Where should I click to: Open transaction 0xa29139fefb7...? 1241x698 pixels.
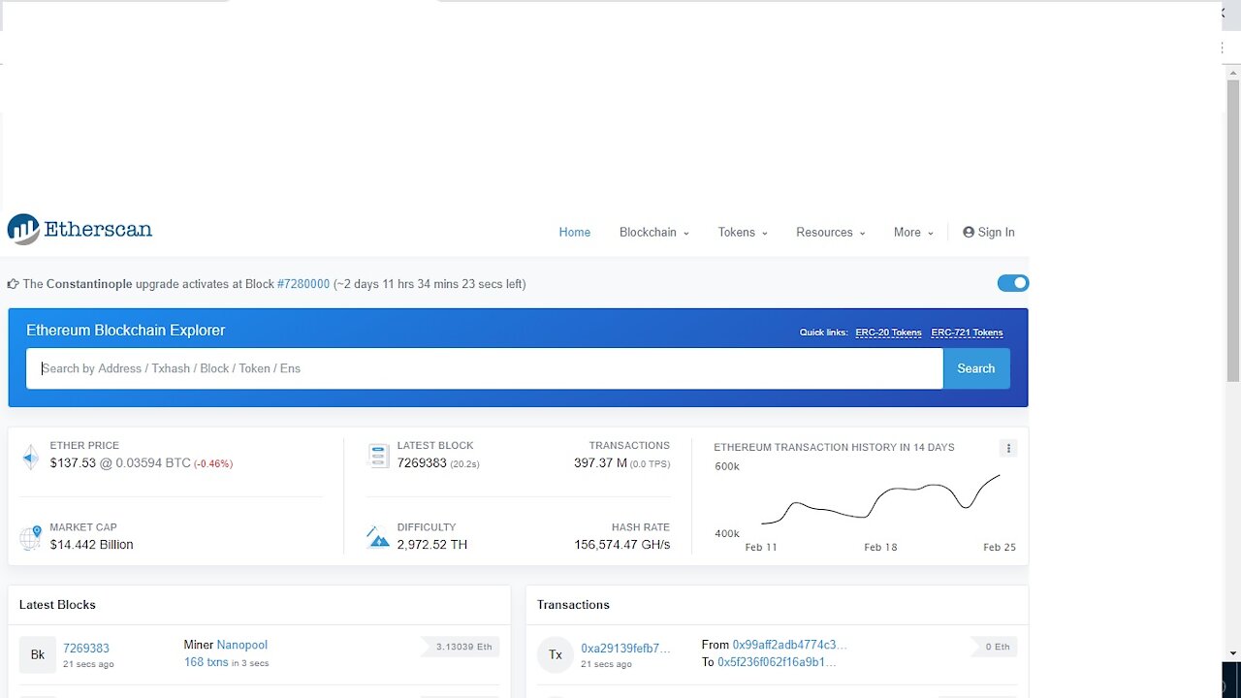[625, 649]
